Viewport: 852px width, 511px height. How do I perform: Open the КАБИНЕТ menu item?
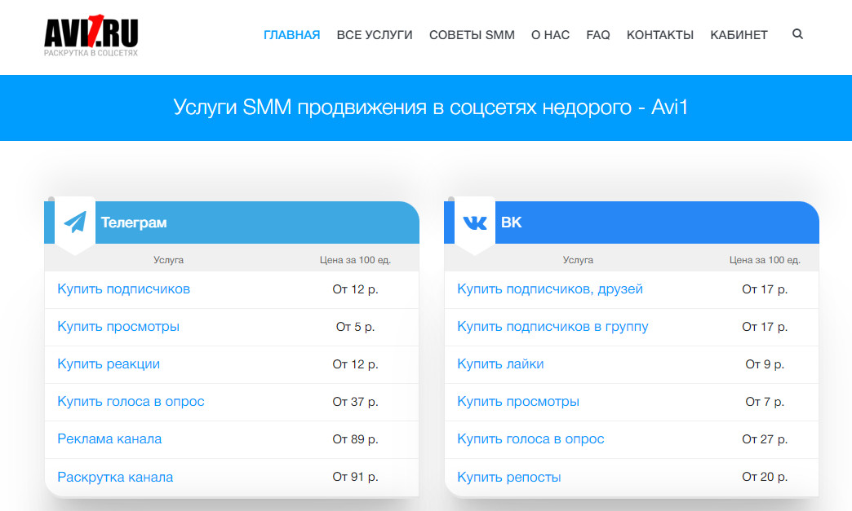coord(739,35)
